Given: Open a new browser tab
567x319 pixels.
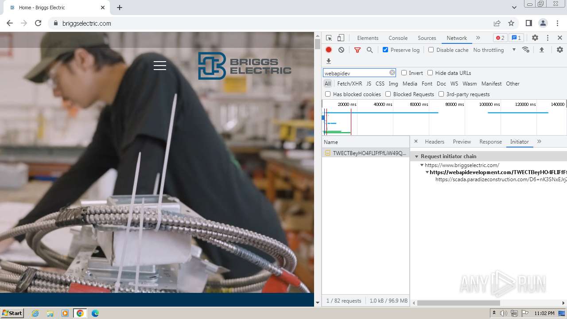Looking at the screenshot, I should [x=120, y=8].
